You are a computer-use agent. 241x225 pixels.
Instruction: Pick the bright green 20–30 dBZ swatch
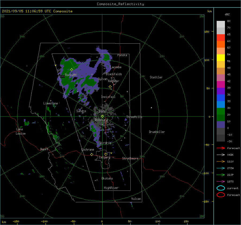point(221,111)
